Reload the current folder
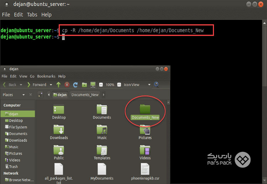The height and width of the screenshot is (184, 267). point(75,85)
